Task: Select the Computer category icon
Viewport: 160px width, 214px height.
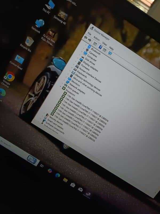Action: tap(85, 53)
